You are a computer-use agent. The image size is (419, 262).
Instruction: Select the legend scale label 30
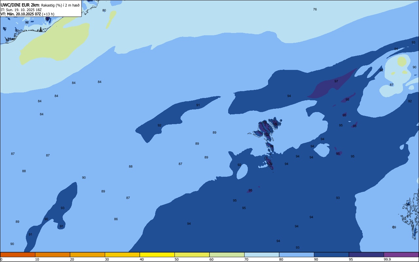point(107,259)
